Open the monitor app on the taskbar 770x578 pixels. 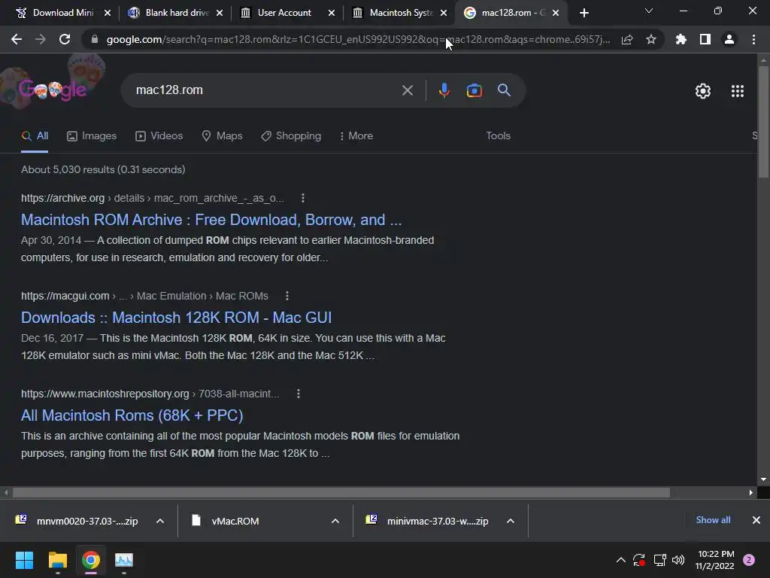click(124, 560)
